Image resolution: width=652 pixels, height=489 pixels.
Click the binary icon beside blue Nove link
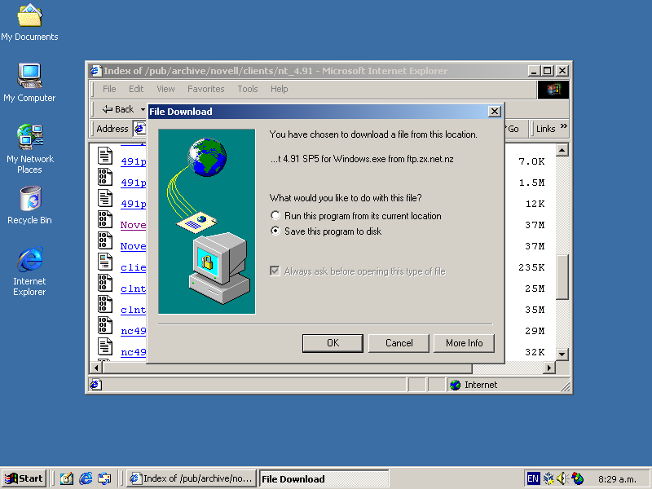[105, 240]
